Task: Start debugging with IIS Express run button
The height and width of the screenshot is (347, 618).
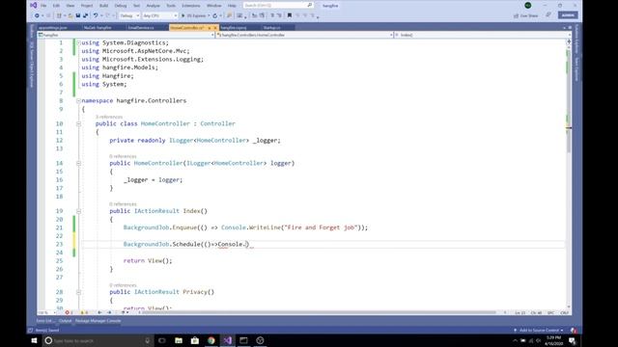Action: pos(194,15)
